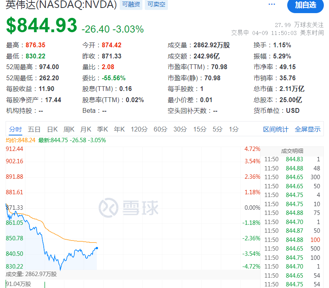Click the 成交量: 2862.97万股 volume label
This screenshot has width=329, height=288.
[x=31, y=274]
